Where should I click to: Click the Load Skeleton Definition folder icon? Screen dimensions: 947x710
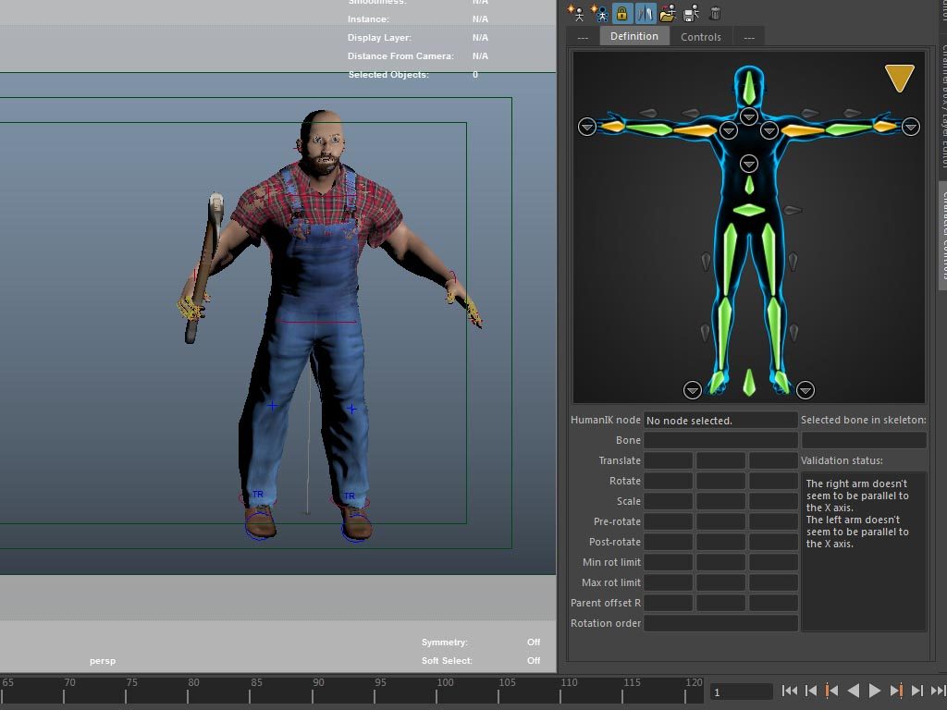click(668, 13)
